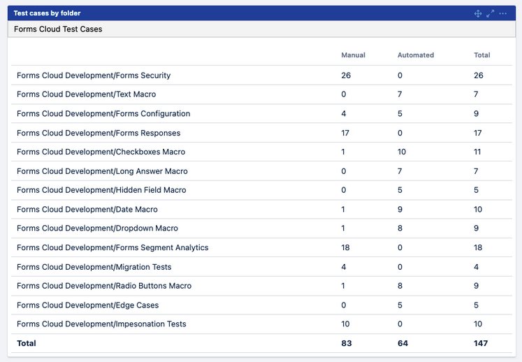The image size is (522, 362).
Task: Open Forms Cloud Development/Forms Segment Analytics
Action: [113, 247]
